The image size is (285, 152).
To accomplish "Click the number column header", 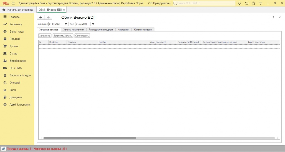I will click(x=124, y=42).
